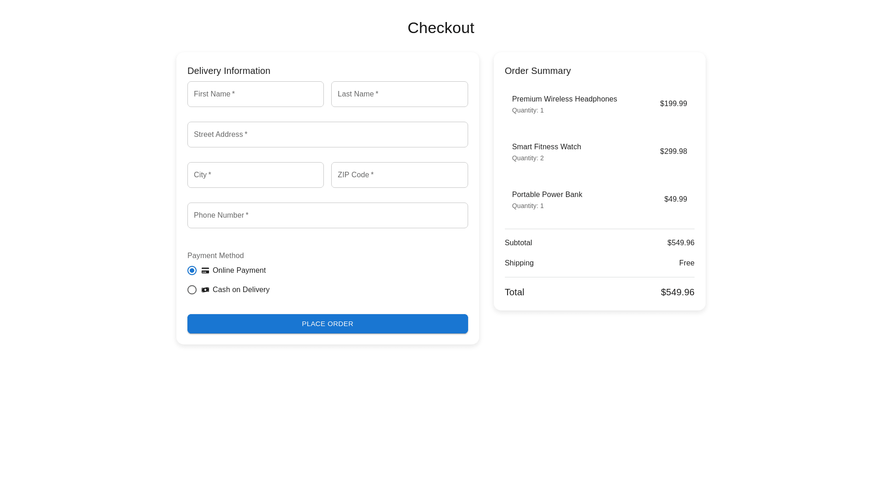
Task: Click the Cash on Delivery label text
Action: pos(241,290)
